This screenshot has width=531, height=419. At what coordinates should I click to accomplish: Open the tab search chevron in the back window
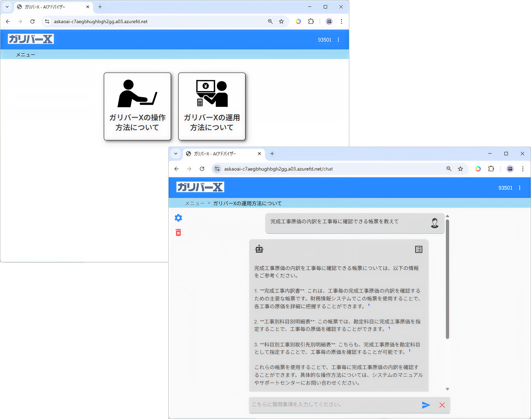tap(7, 7)
